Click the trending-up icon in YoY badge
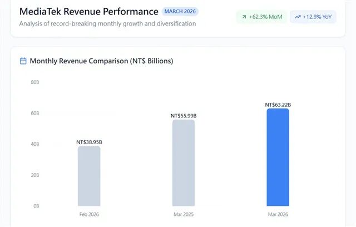This screenshot has height=227, width=356. pyautogui.click(x=298, y=17)
